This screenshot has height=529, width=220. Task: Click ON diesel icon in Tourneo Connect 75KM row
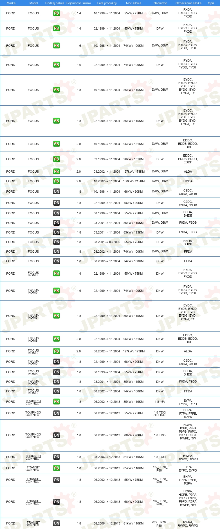pos(57,414)
